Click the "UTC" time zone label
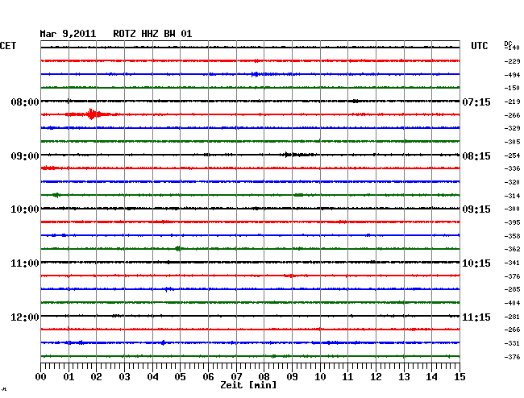 (x=479, y=46)
